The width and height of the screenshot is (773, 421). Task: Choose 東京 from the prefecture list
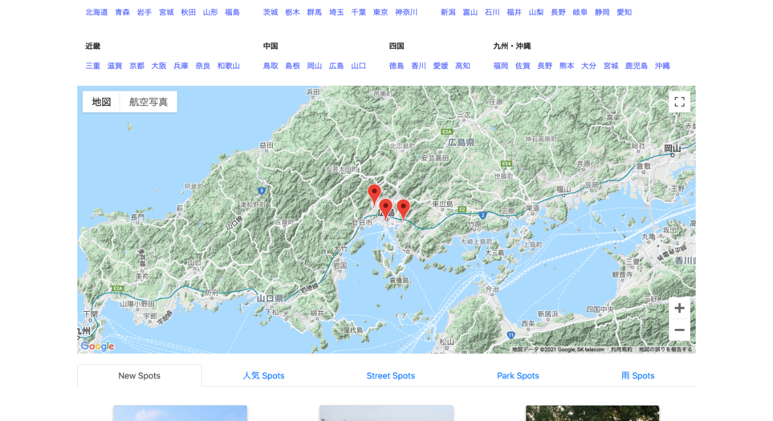[380, 12]
